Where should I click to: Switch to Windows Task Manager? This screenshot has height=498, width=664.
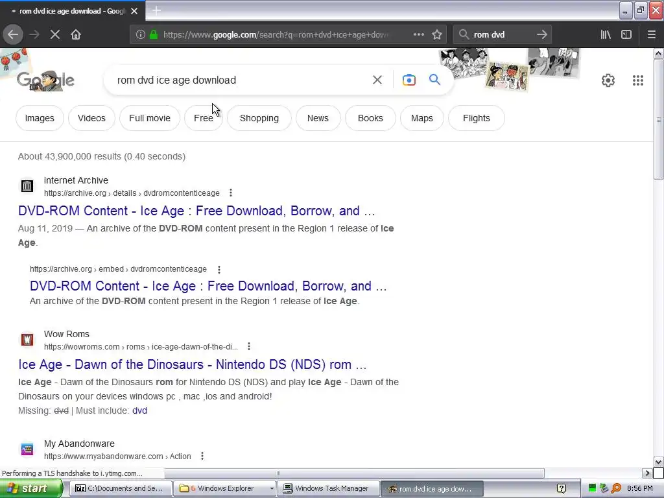(x=327, y=488)
